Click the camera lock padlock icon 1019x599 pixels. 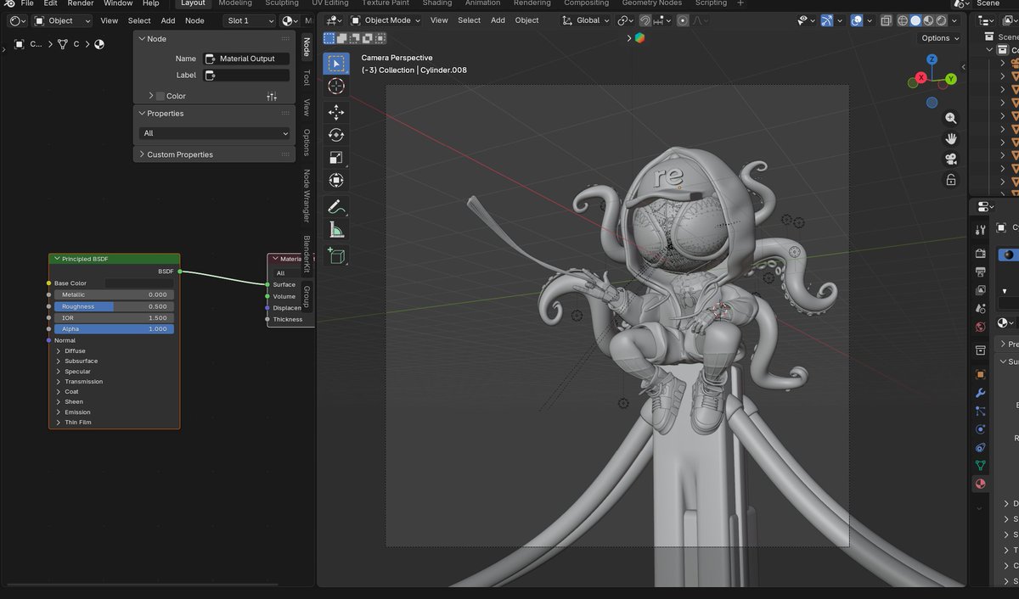pyautogui.click(x=951, y=180)
